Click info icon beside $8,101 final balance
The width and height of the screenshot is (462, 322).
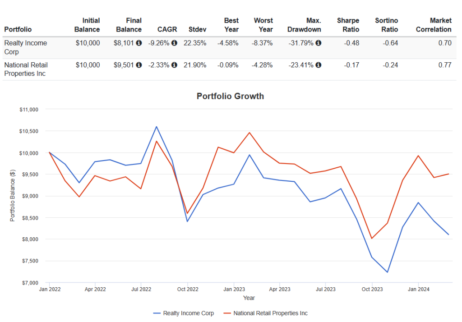click(139, 43)
